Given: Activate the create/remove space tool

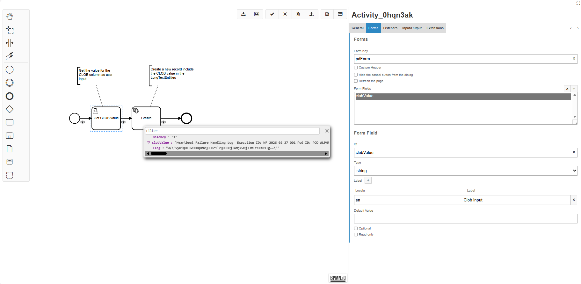Looking at the screenshot, I should click(x=10, y=43).
